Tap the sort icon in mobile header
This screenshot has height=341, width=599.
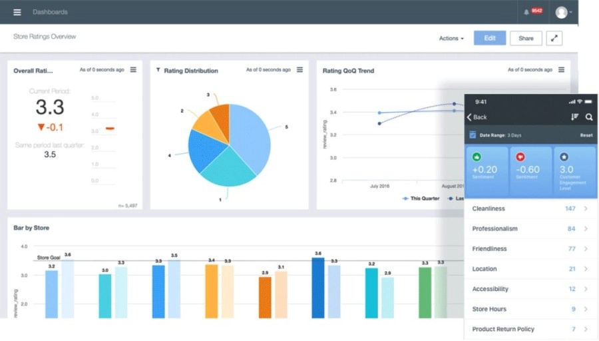click(574, 117)
